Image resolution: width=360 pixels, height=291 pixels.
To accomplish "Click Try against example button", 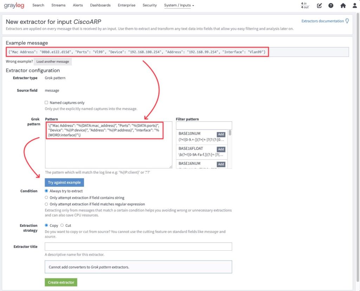I will coord(64,182).
